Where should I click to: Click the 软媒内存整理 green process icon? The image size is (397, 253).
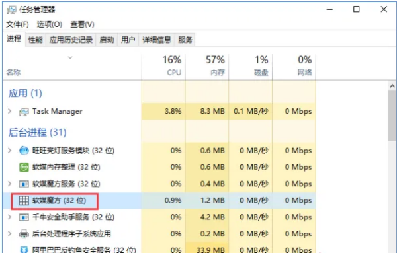24,167
